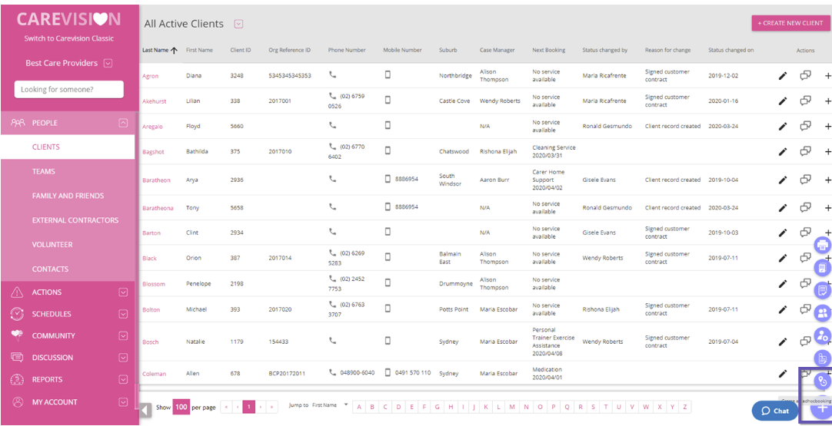Click the 100 per page field
Screen dimensions: 832x426
pos(181,408)
